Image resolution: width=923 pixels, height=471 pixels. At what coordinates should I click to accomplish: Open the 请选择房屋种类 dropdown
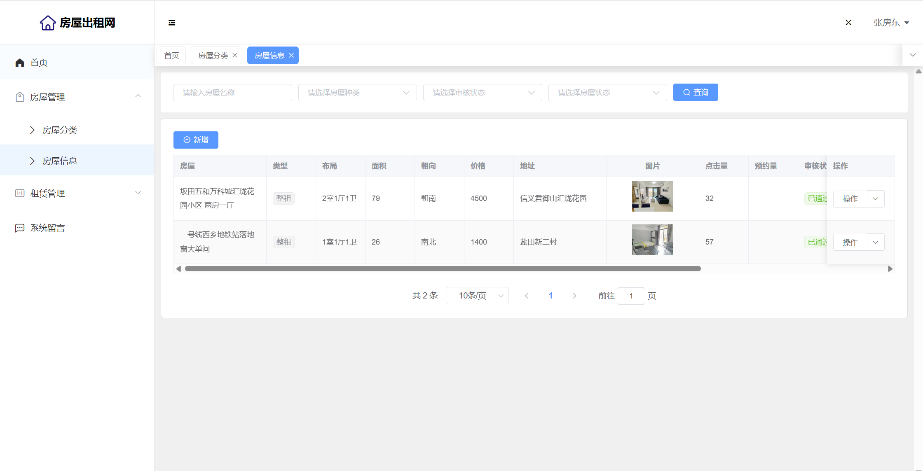pos(357,93)
